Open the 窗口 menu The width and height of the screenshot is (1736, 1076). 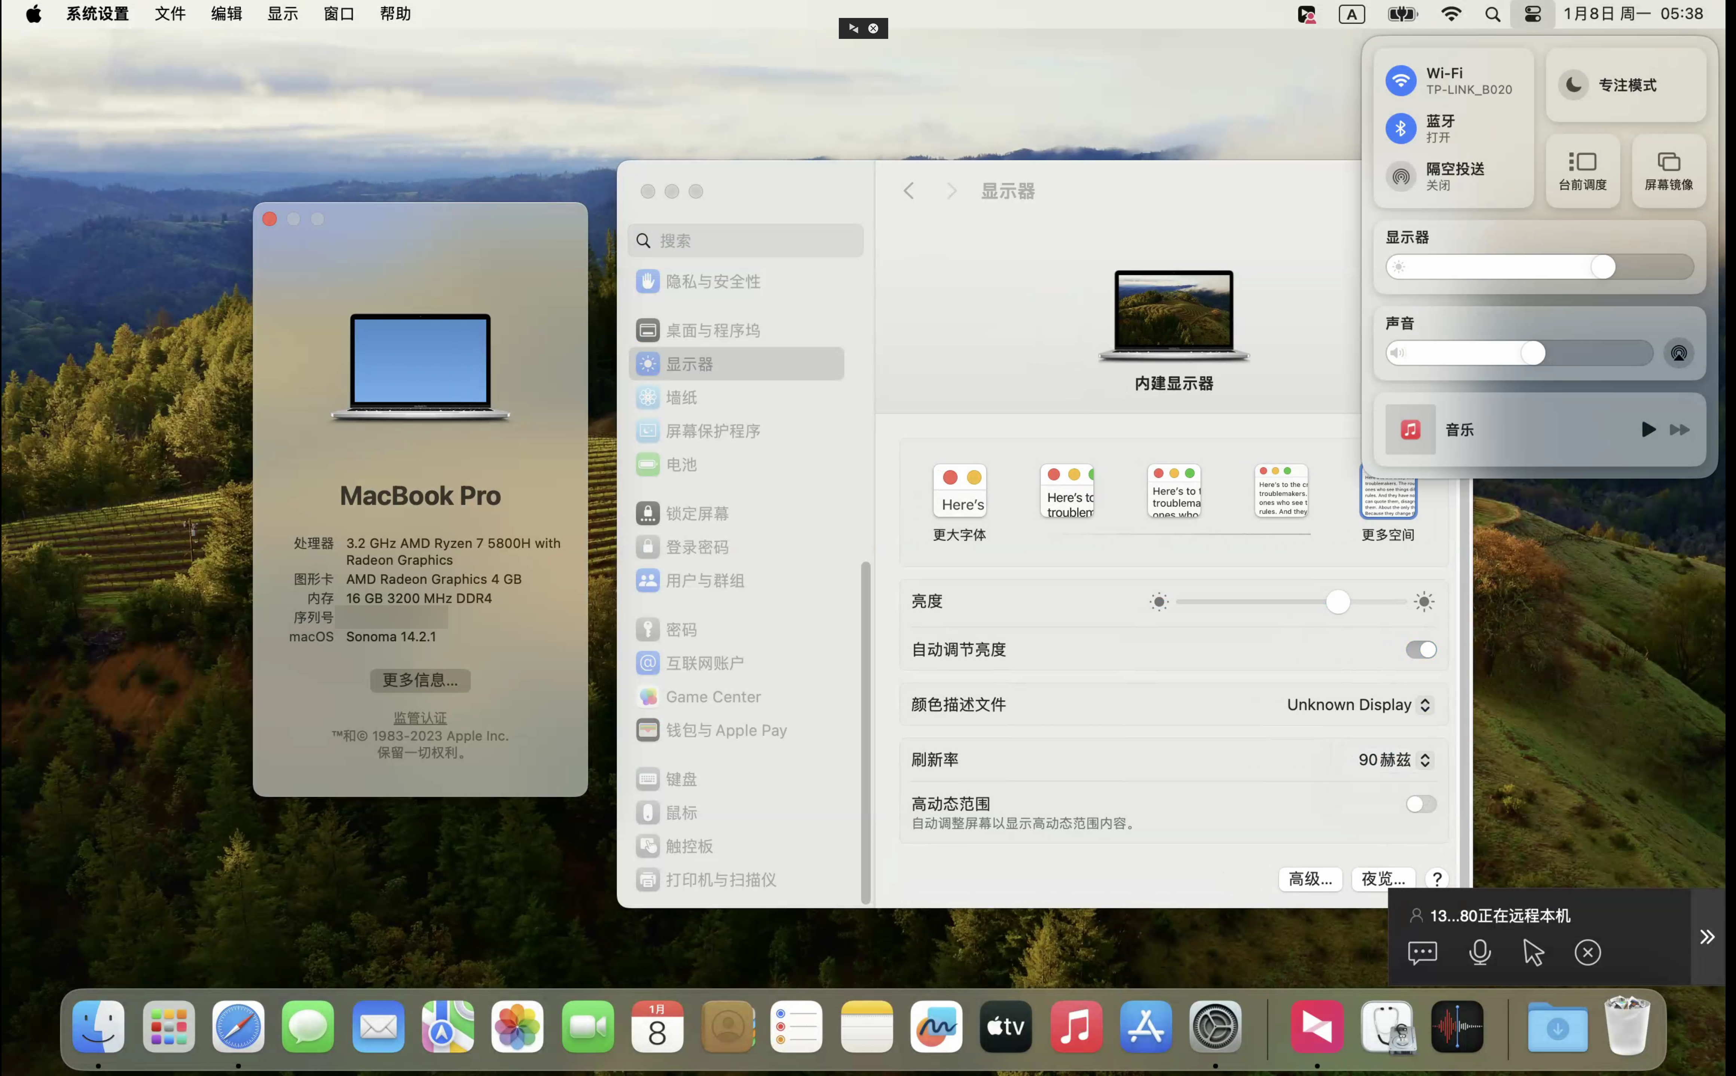point(339,14)
